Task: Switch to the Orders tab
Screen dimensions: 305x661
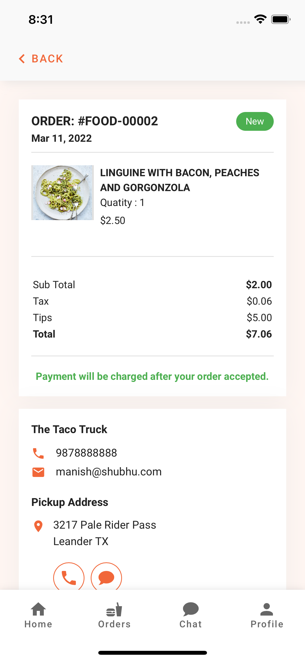Action: (114, 616)
